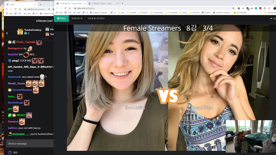Screen dimensions: 276x155
Task: Select the Twitch tab in left window
Action: pos(21,4)
